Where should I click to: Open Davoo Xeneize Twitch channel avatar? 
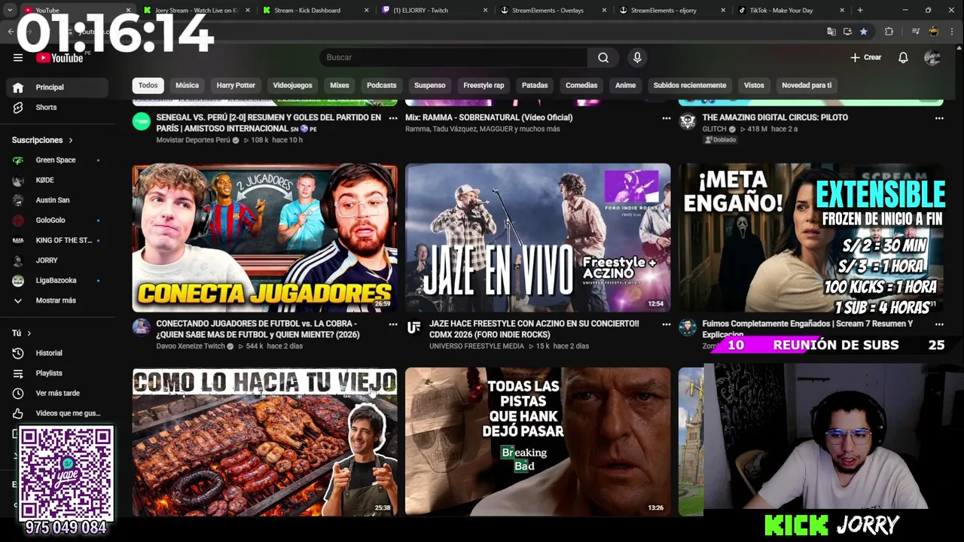tap(142, 327)
